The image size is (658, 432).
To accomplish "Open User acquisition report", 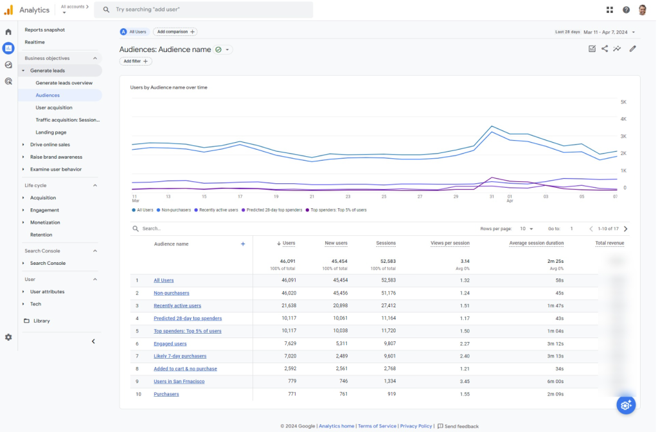I will 54,107.
